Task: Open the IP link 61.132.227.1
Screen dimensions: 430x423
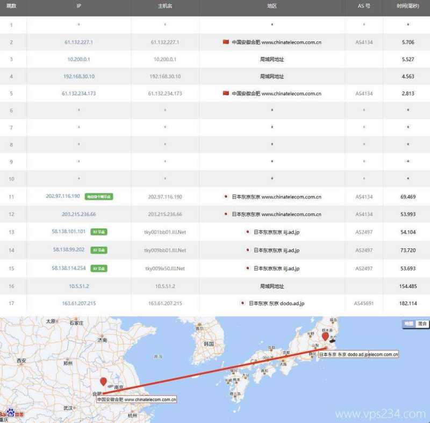Action: 78,41
